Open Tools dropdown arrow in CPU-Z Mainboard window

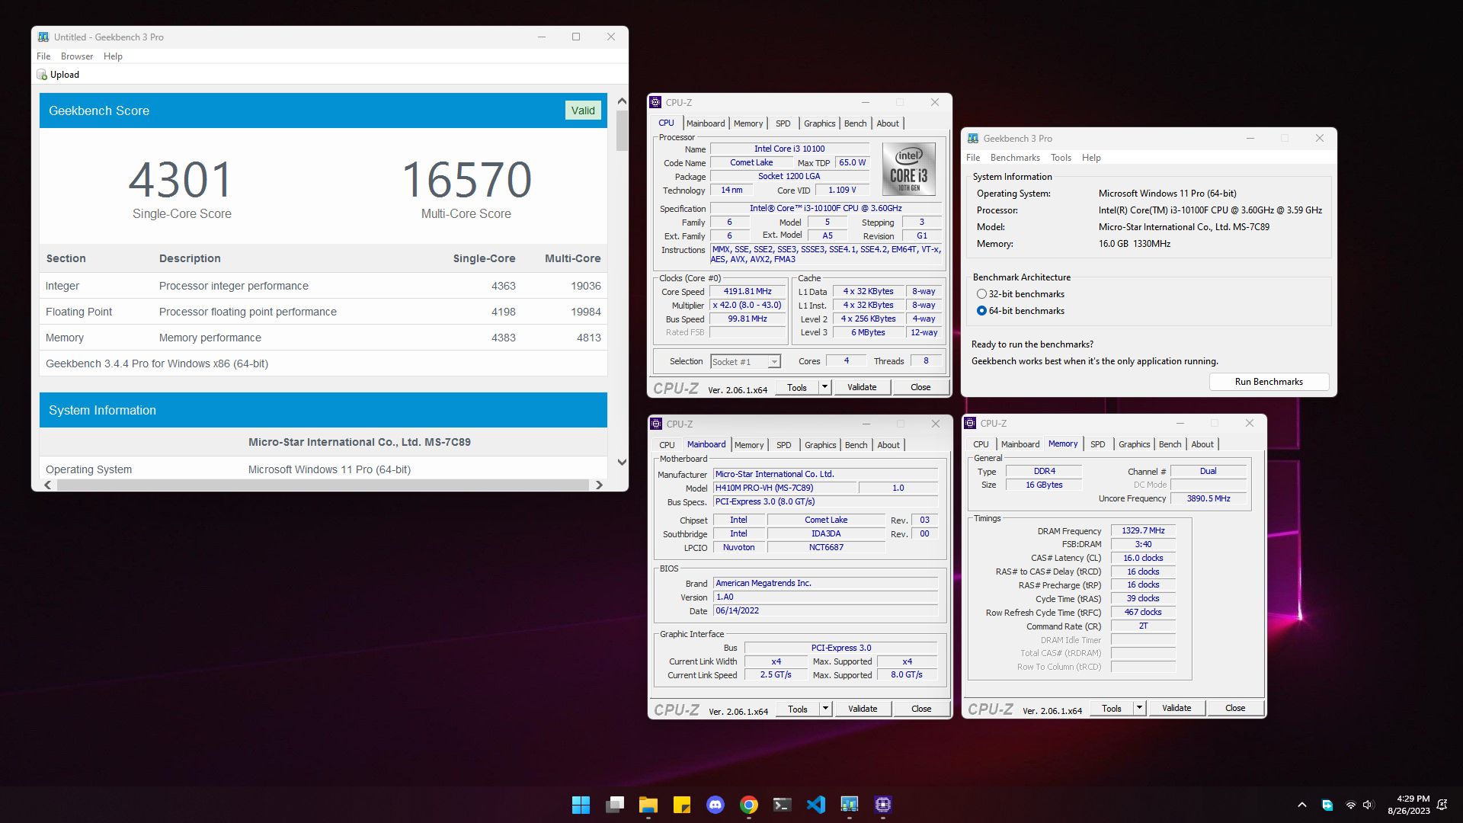[x=825, y=709]
